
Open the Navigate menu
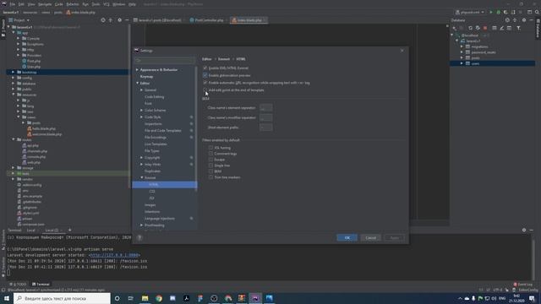(45, 4)
